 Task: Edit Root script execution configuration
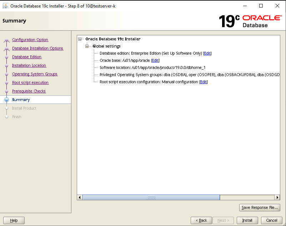click(x=204, y=82)
